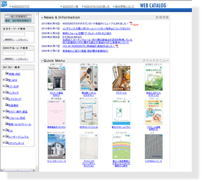Expand the エクステリア category node
The width and height of the screenshot is (202, 182).
pos(4,99)
